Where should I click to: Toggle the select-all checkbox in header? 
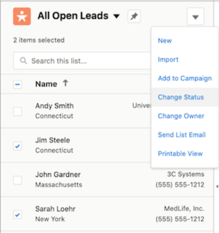[x=18, y=84]
